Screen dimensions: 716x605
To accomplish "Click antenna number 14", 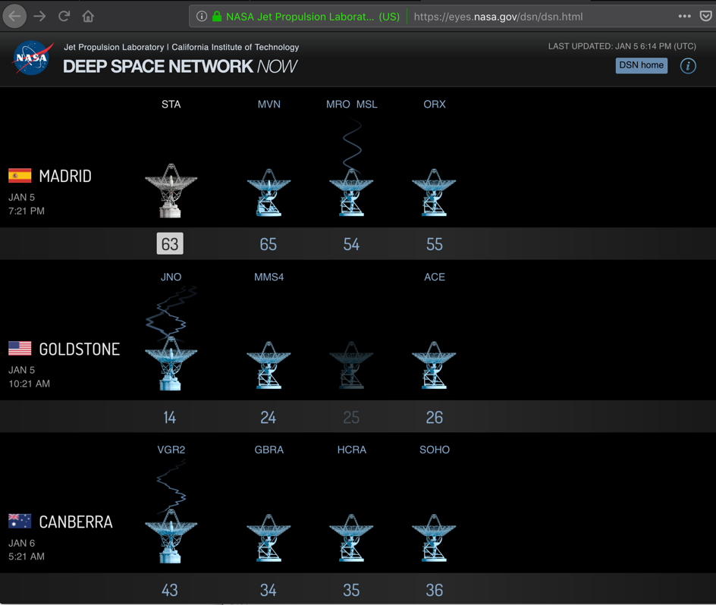I will [169, 417].
